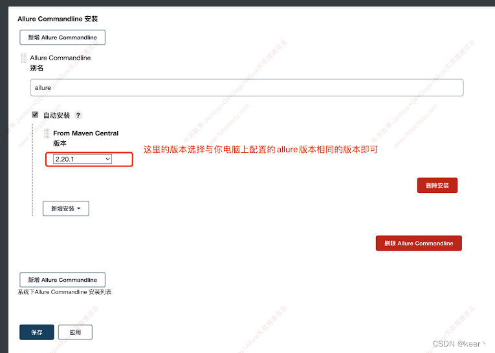Open the 版本 dropdown showing 2.20.1
The image size is (495, 353).
point(82,159)
